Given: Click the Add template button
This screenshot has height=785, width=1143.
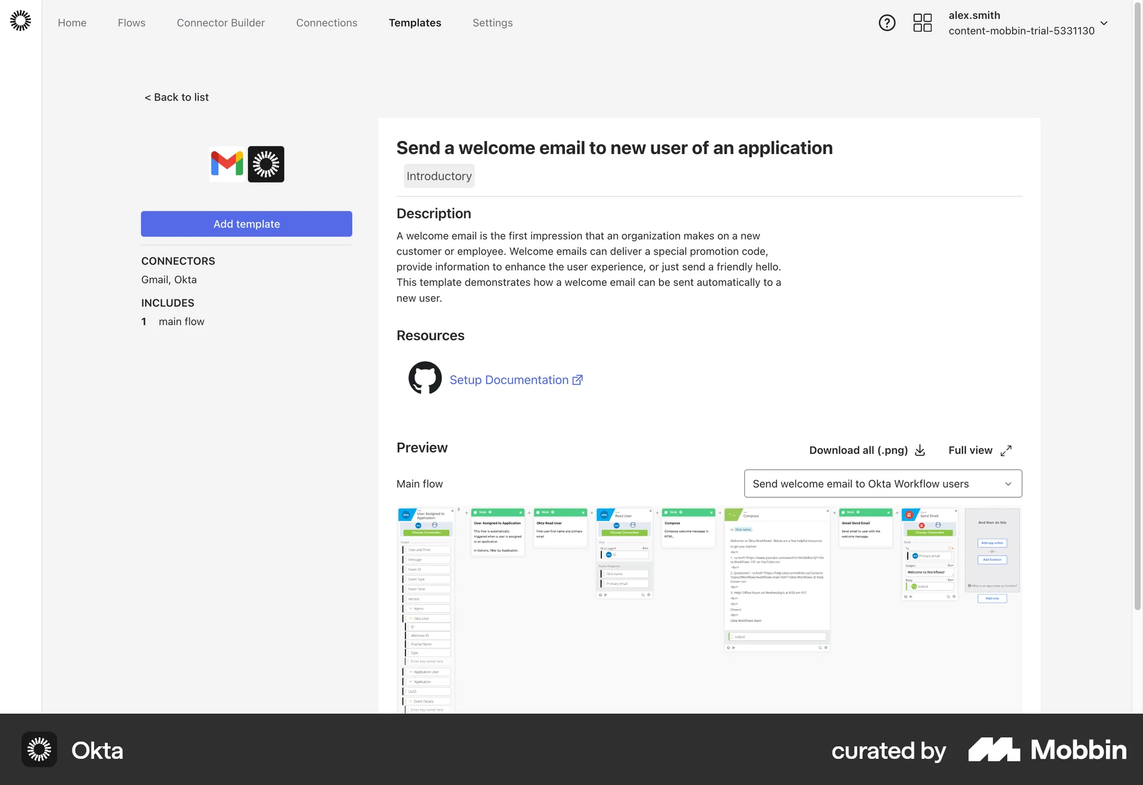Looking at the screenshot, I should coord(246,224).
